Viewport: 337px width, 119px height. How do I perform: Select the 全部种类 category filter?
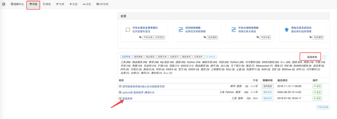point(126,57)
